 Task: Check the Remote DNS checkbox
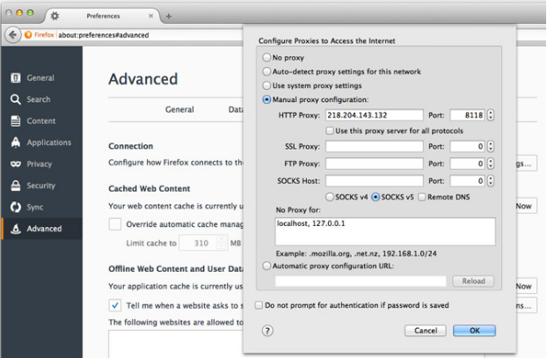tap(422, 197)
